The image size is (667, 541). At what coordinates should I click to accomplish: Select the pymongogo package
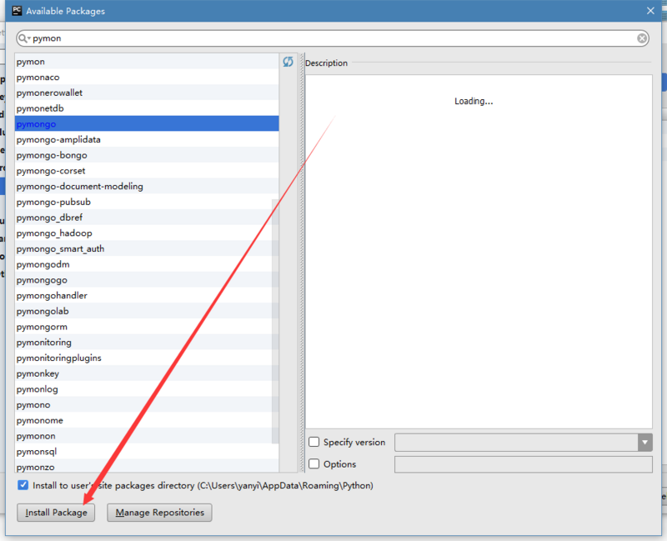147,280
